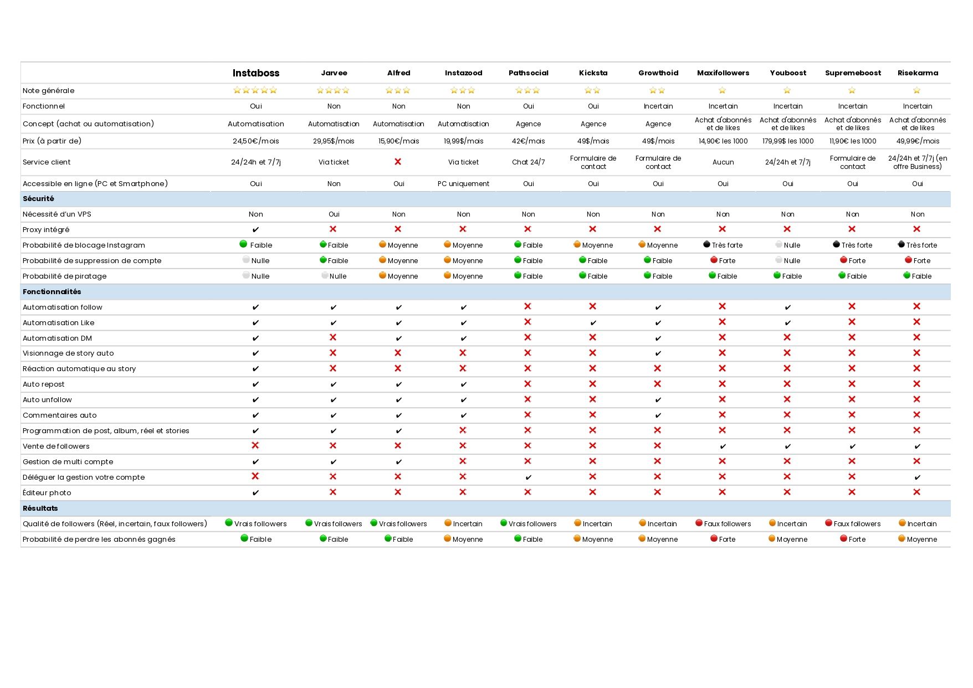Screen dimensions: 973x688
Task: Click the Note générale row label
Action: pos(48,91)
